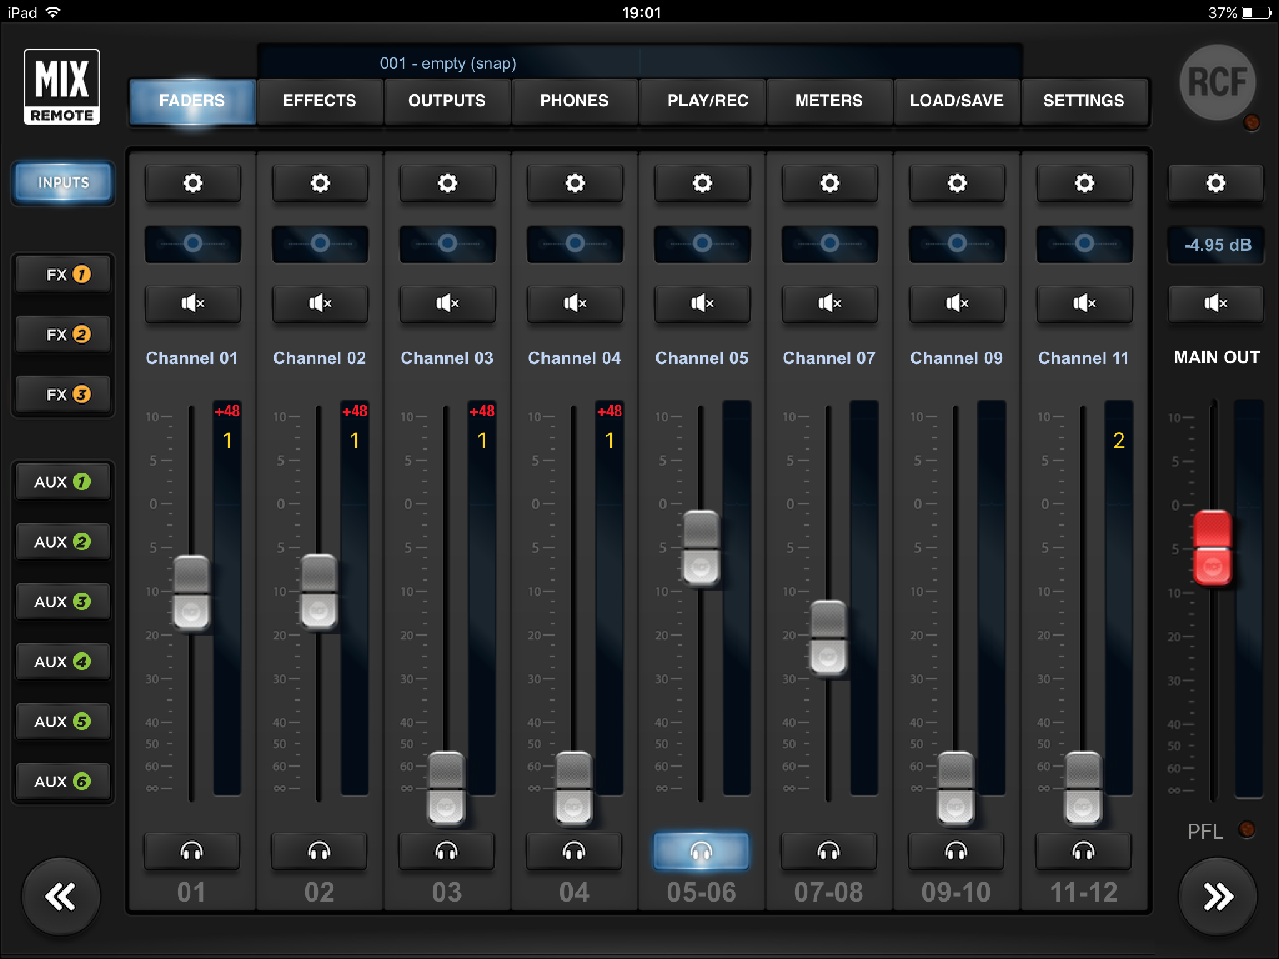Open Channel 09 settings gear
The image size is (1279, 959).
pyautogui.click(x=957, y=183)
